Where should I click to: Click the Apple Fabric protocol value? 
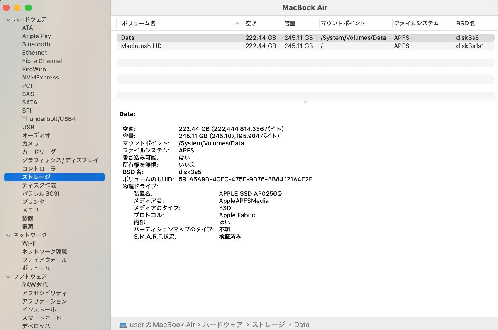(237, 215)
